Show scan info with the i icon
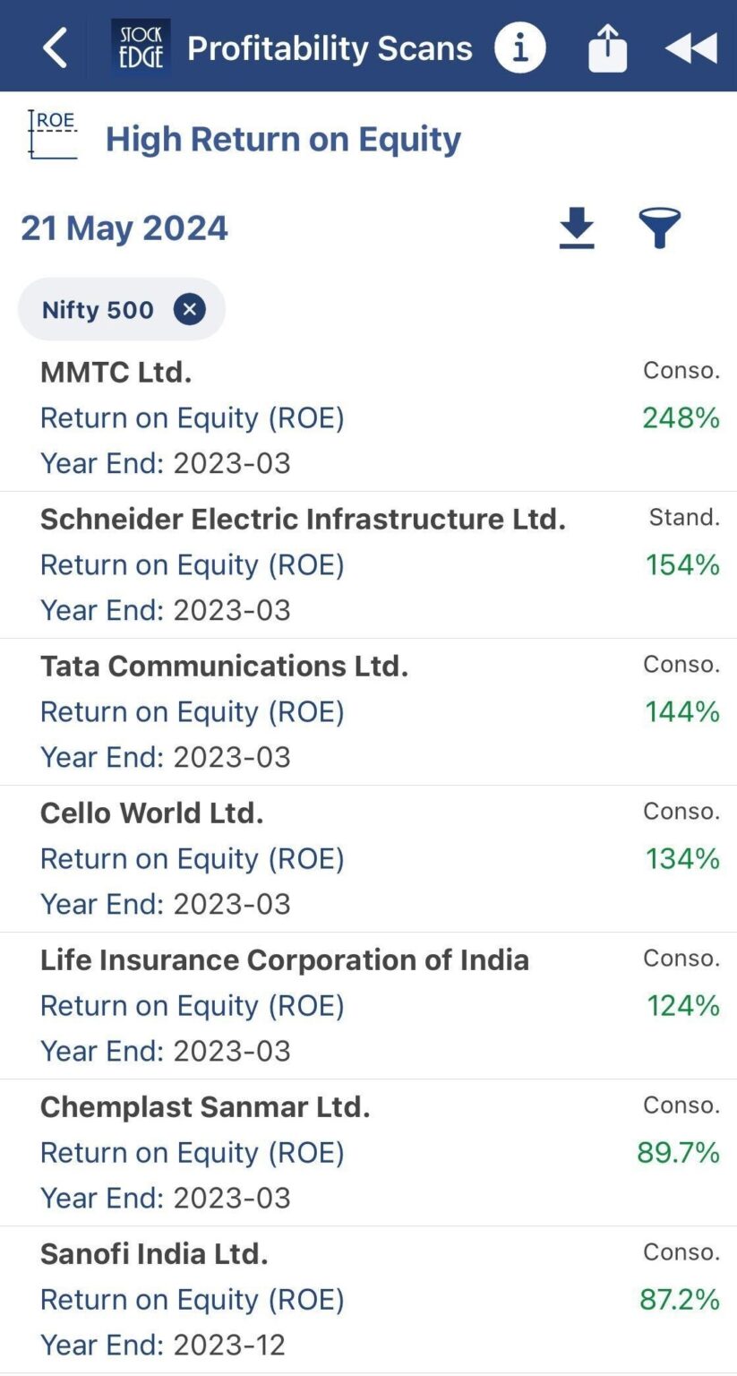Viewport: 737px width, 1376px height. 520,47
